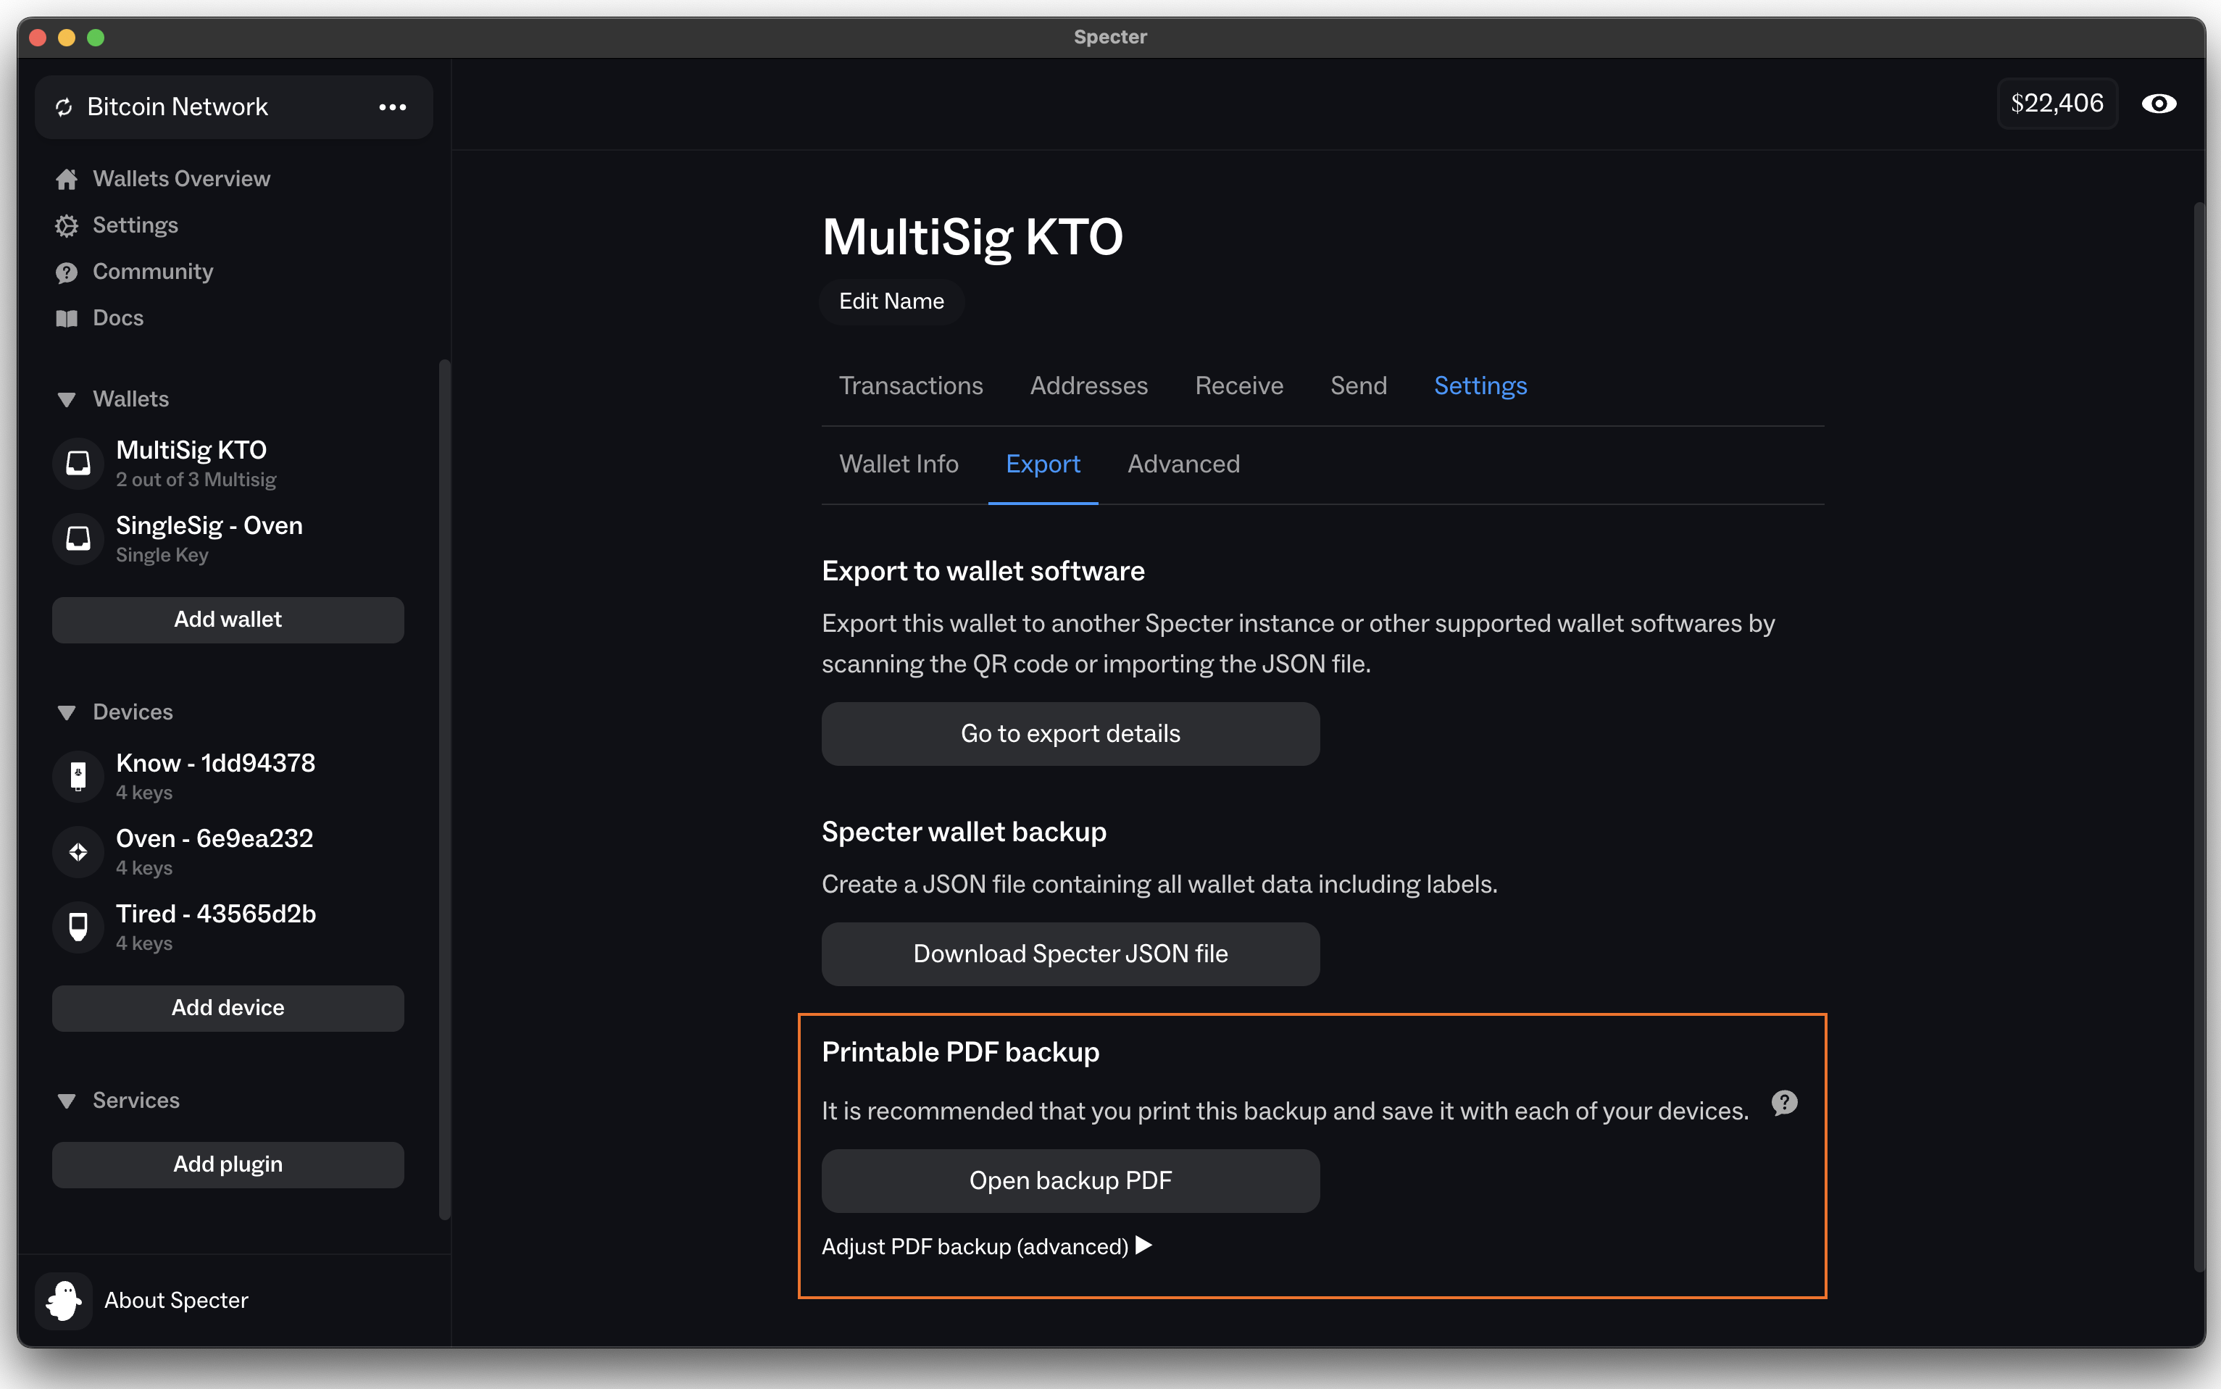This screenshot has width=2221, height=1389.
Task: Open device Know - 1dd94378
Action: [215, 776]
